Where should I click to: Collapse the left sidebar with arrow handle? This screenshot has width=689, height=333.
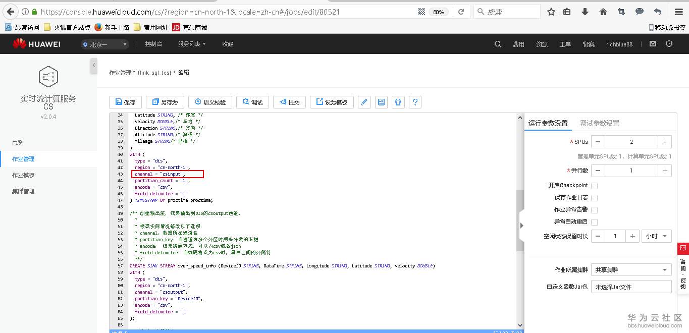point(94,66)
